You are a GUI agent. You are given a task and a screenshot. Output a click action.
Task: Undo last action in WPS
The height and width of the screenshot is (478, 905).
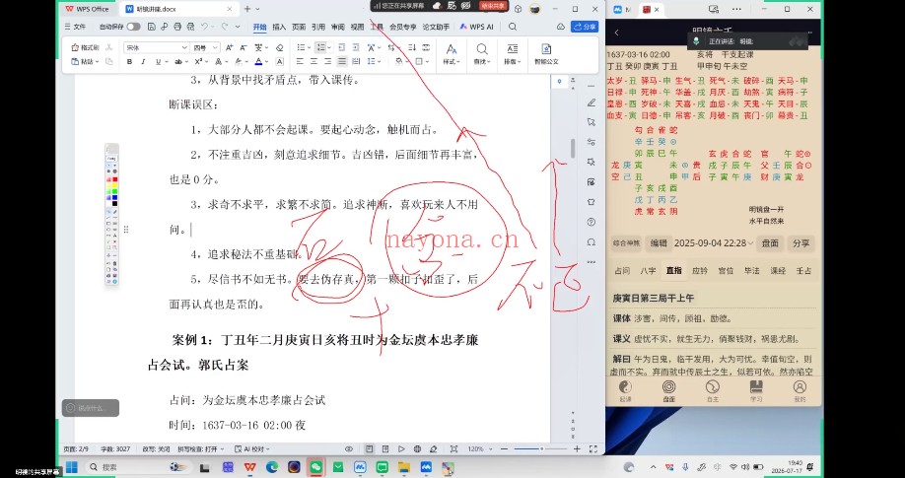click(x=204, y=27)
